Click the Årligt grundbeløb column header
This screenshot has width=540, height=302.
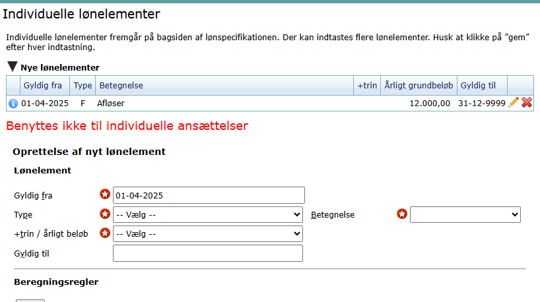(419, 85)
